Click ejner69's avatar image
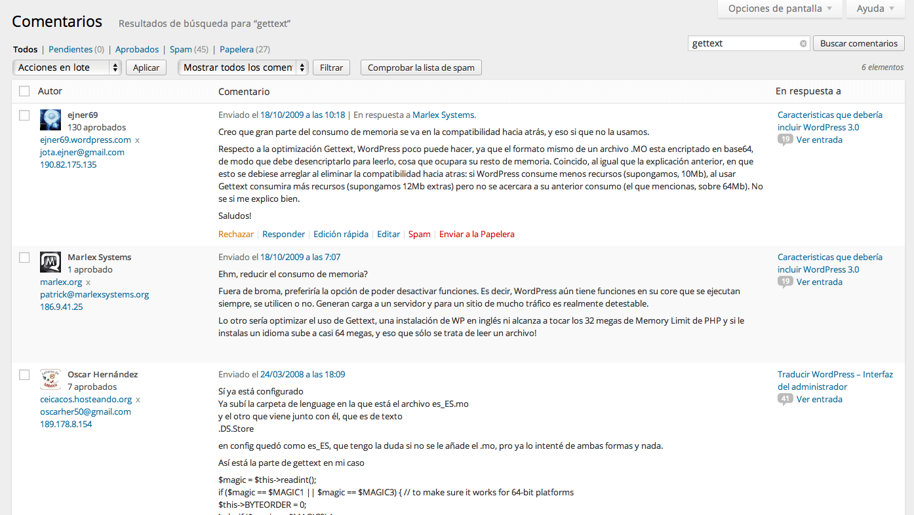 point(50,120)
